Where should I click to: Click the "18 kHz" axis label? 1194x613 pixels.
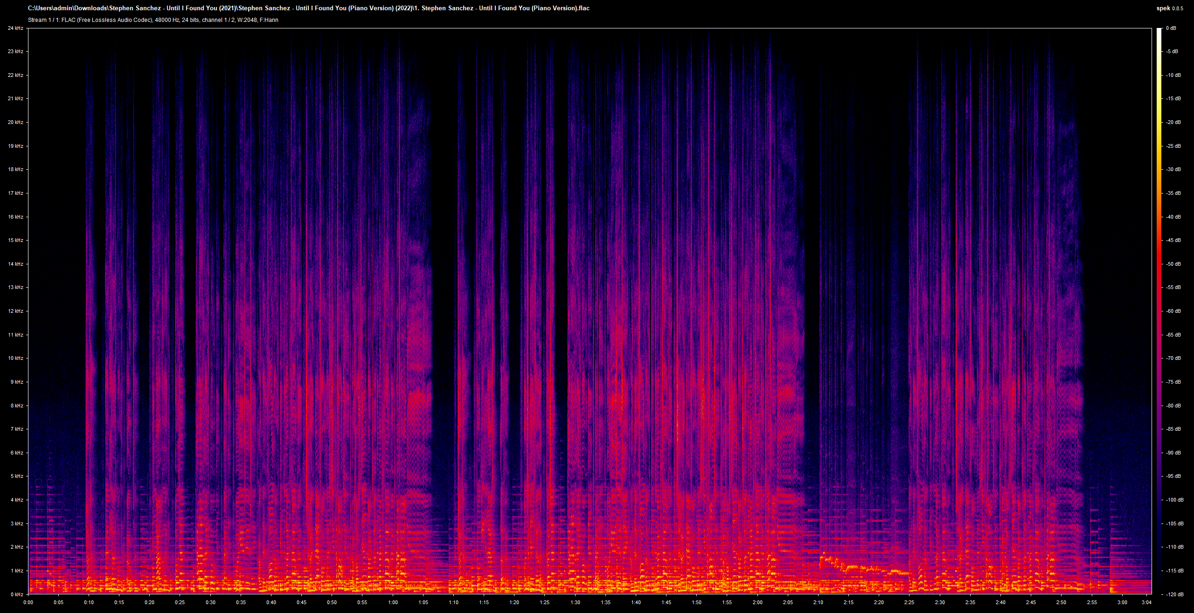pyautogui.click(x=15, y=170)
